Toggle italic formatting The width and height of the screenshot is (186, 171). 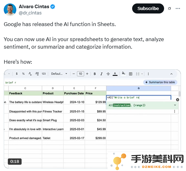(101, 74)
